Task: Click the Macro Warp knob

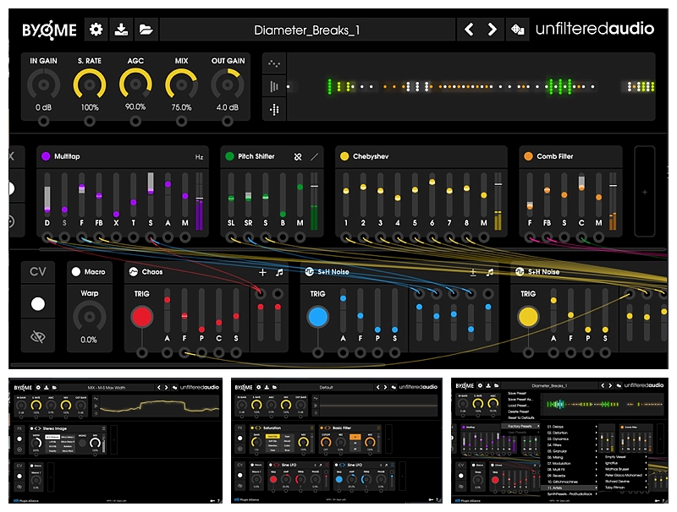Action: [90, 317]
